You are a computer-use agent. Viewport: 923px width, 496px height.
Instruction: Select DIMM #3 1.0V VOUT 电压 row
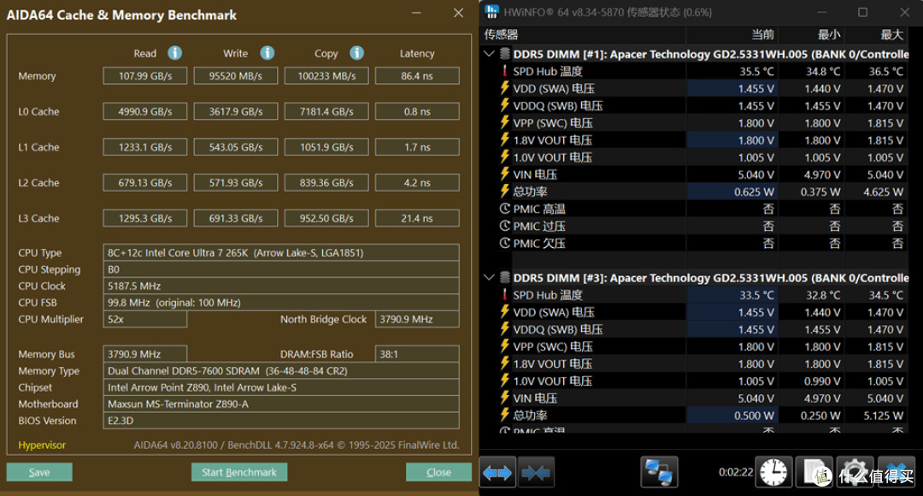[x=702, y=381]
